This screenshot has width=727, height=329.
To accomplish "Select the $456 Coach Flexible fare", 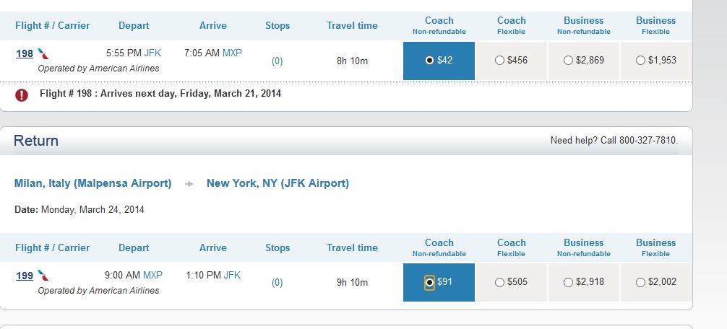I will 499,60.
